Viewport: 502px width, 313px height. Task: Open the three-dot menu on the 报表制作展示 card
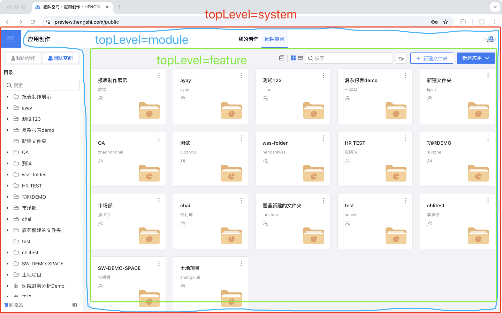pos(159,75)
